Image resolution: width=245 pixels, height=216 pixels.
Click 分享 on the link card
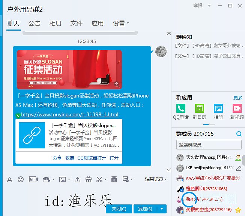(57, 158)
